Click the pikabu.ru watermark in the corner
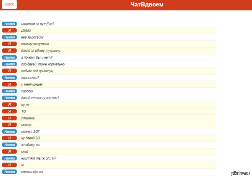This screenshot has width=252, height=178. pos(240,173)
